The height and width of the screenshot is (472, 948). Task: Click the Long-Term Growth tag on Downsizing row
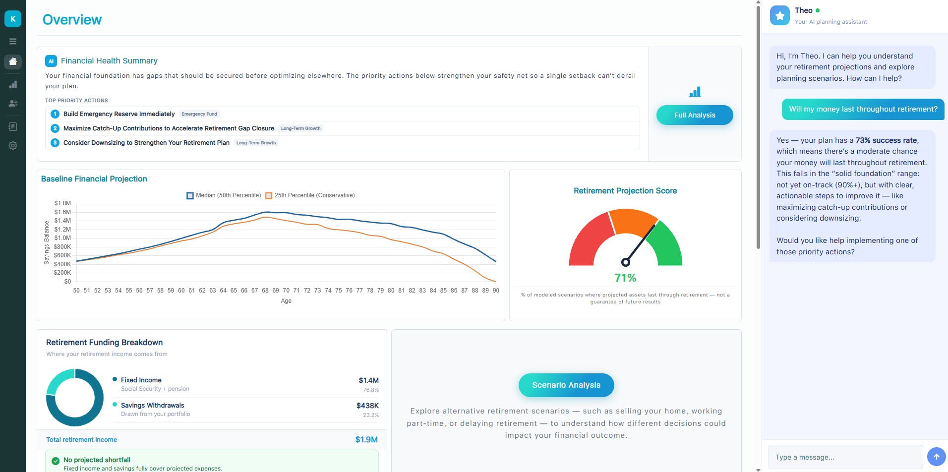coord(256,143)
